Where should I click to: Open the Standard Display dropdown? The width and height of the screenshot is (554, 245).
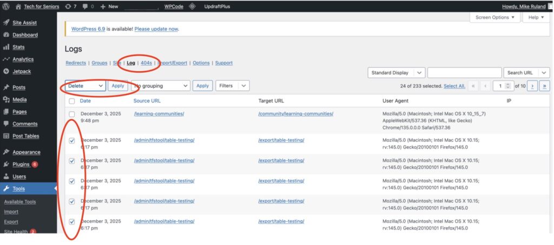click(x=396, y=73)
